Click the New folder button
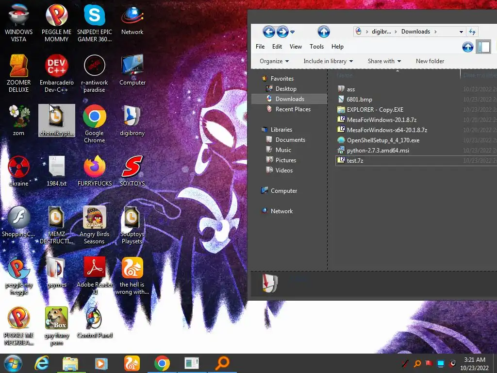Screen dimensions: 497x373 tap(430, 61)
